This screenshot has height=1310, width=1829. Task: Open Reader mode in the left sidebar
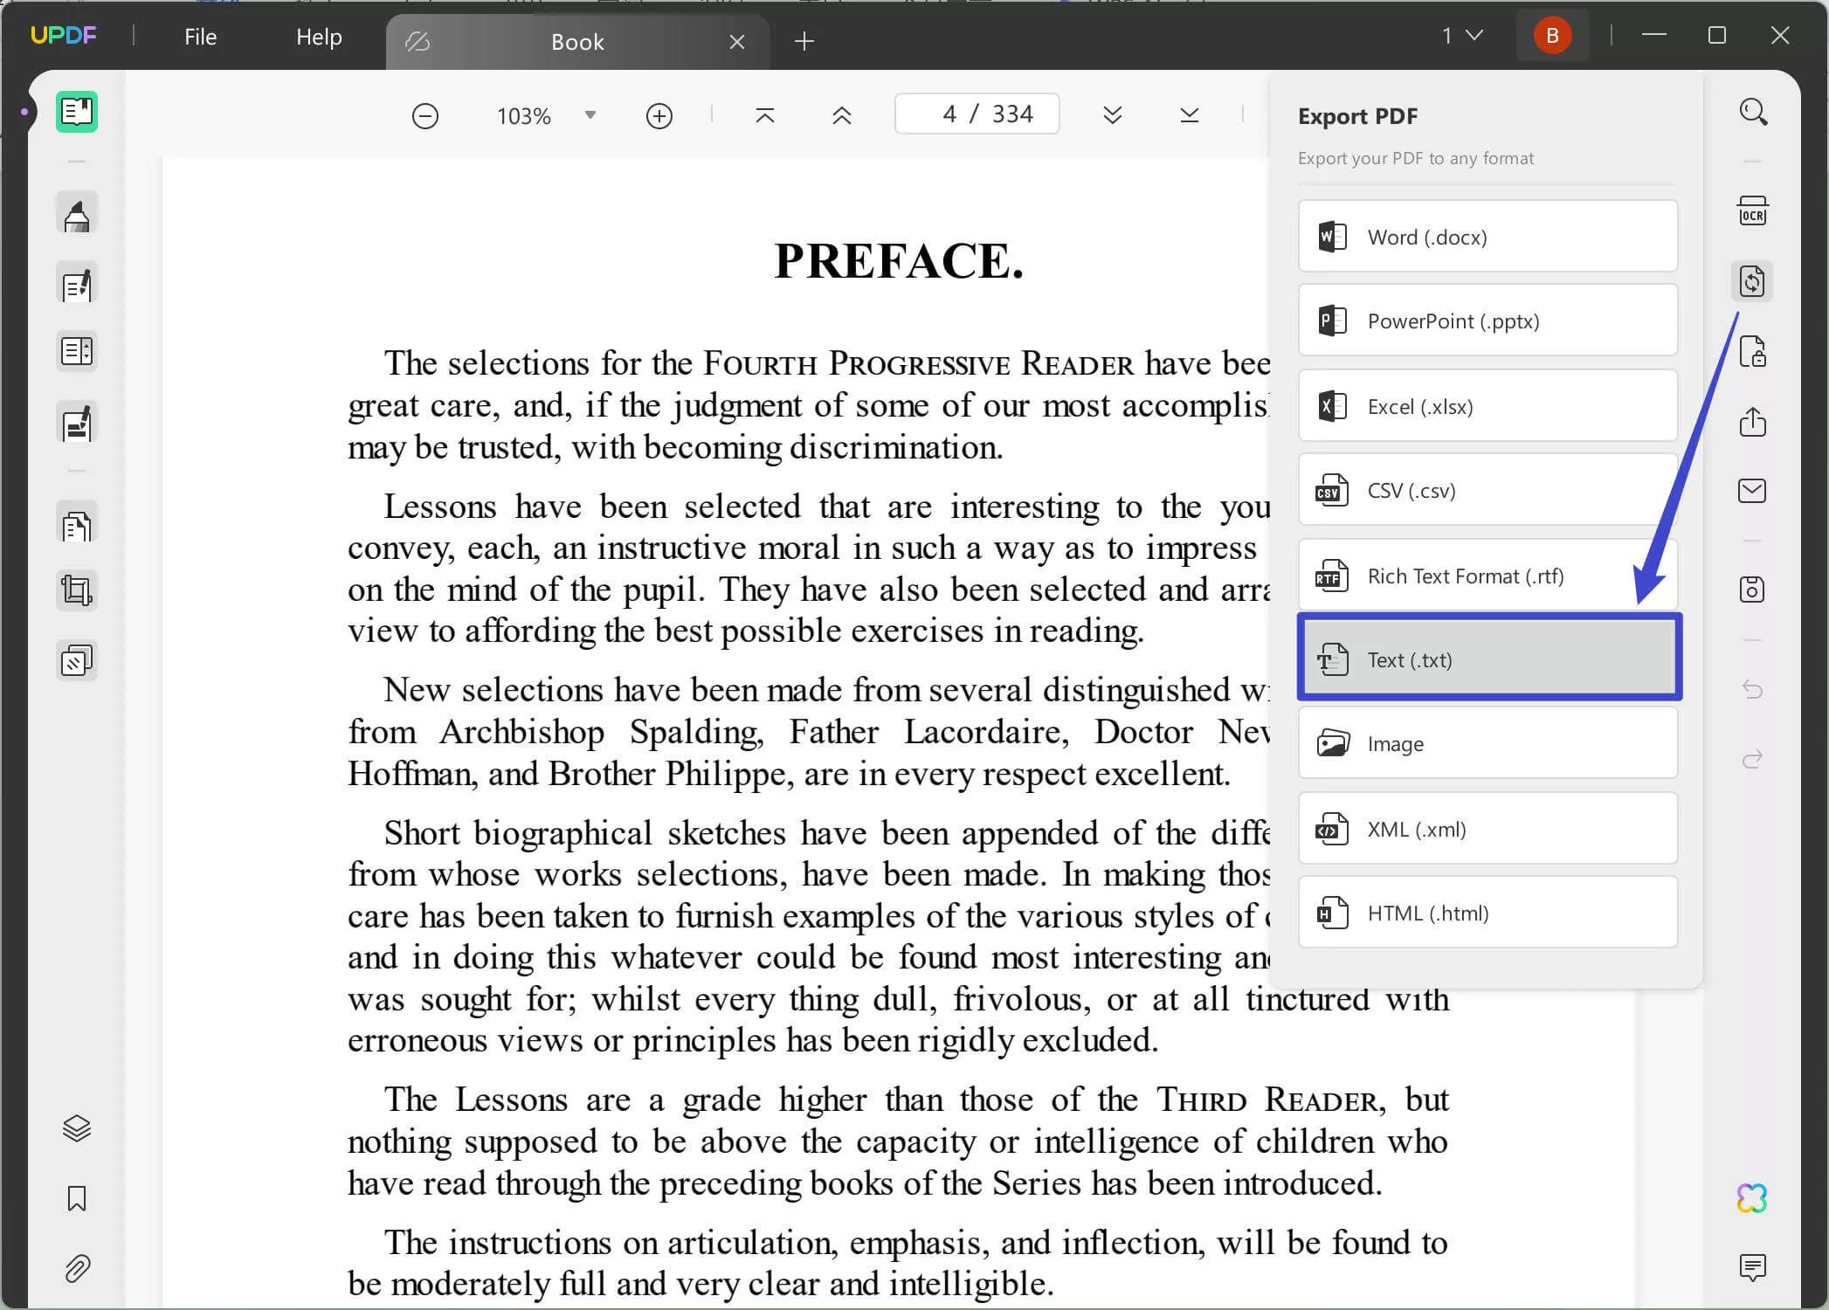pos(77,112)
